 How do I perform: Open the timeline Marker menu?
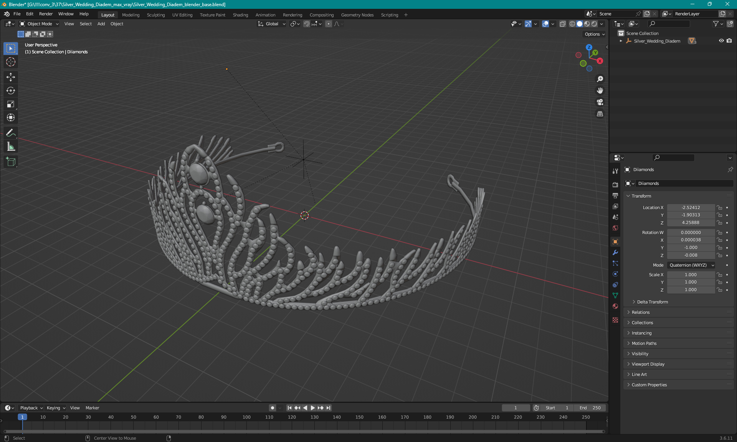click(92, 408)
